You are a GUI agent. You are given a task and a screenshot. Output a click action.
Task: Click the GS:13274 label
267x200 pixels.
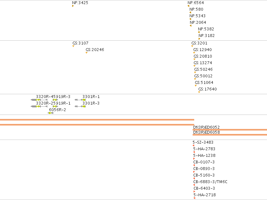click(x=203, y=63)
